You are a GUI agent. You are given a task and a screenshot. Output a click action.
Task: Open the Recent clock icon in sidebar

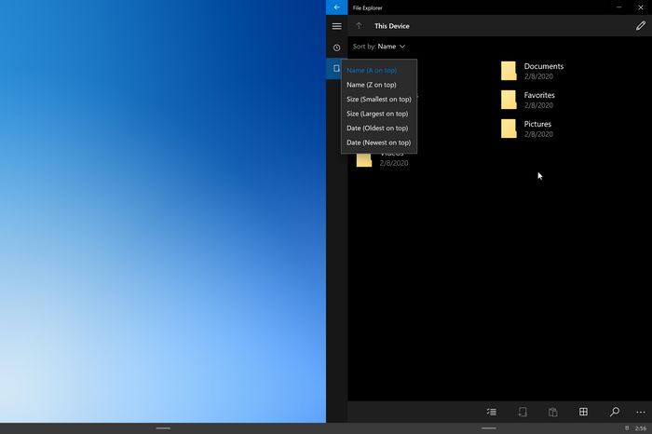coord(336,47)
